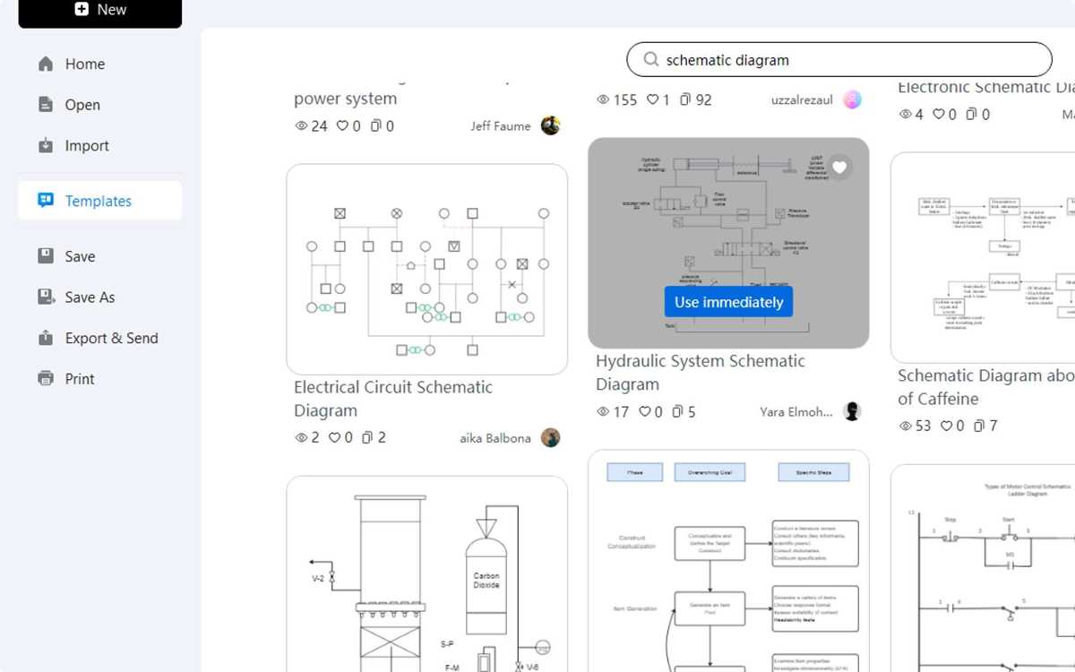Image resolution: width=1075 pixels, height=672 pixels.
Task: Click the Templates chat-bubble icon
Action: click(46, 201)
